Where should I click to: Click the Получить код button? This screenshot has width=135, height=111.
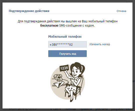(x=67, y=54)
